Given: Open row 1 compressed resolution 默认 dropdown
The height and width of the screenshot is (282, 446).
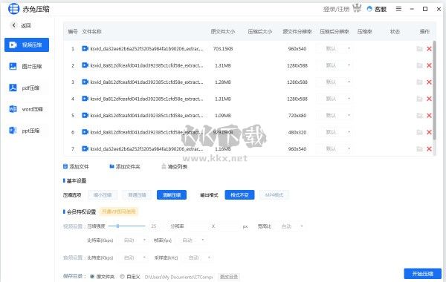Looking at the screenshot, I should point(334,48).
